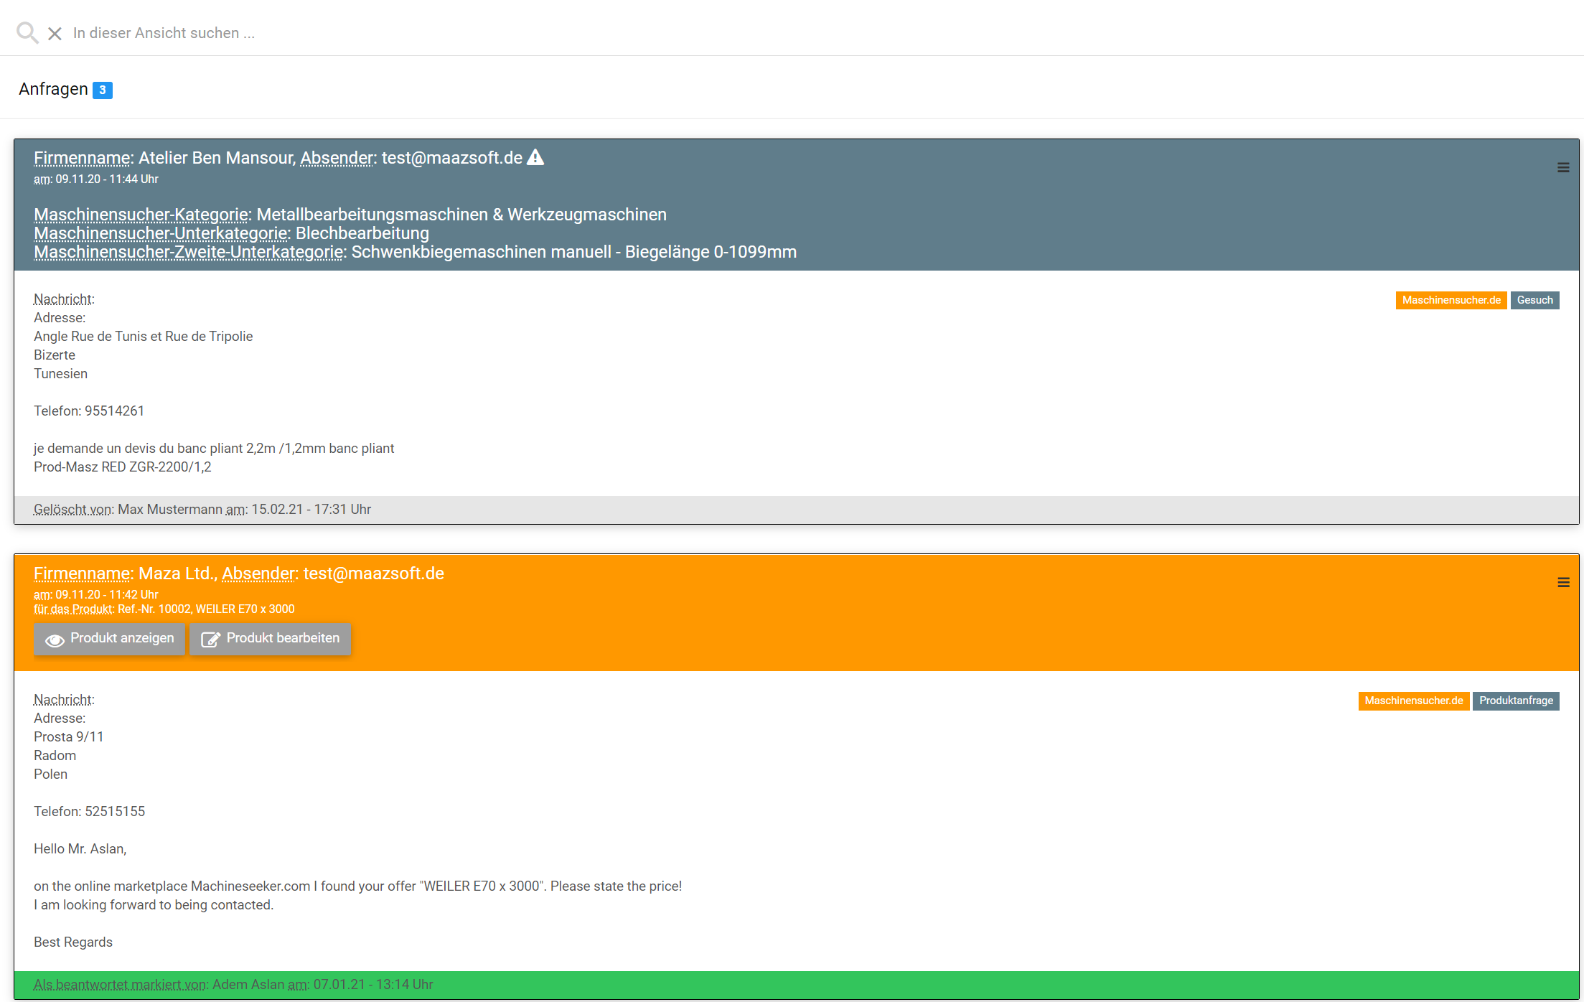Click the magnifying glass search icon
The width and height of the screenshot is (1584, 1002).
point(27,33)
